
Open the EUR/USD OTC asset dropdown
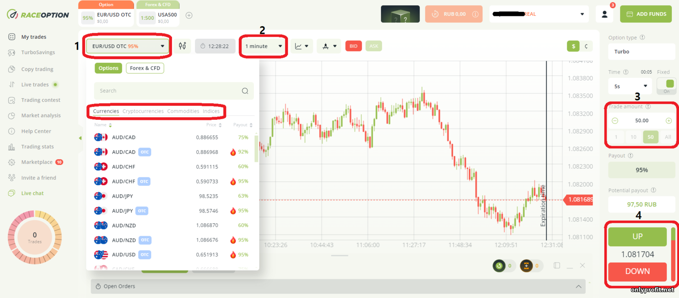[x=127, y=46]
